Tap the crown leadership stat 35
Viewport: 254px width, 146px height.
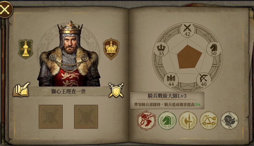(161, 49)
